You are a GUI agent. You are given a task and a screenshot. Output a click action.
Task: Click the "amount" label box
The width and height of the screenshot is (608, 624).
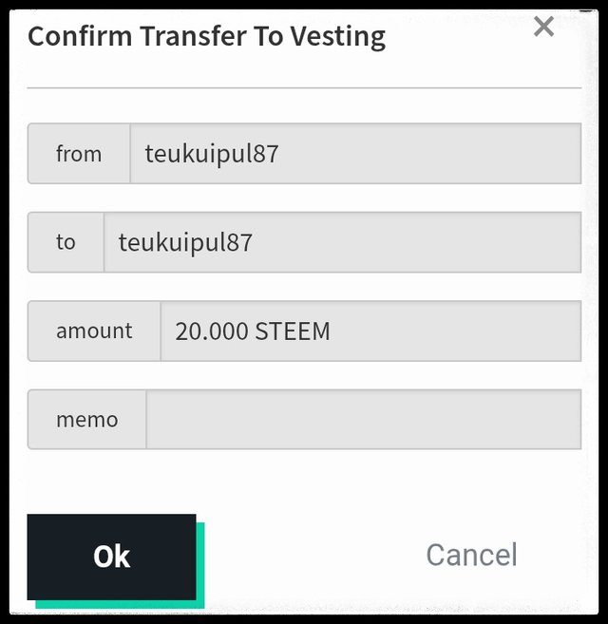point(94,331)
